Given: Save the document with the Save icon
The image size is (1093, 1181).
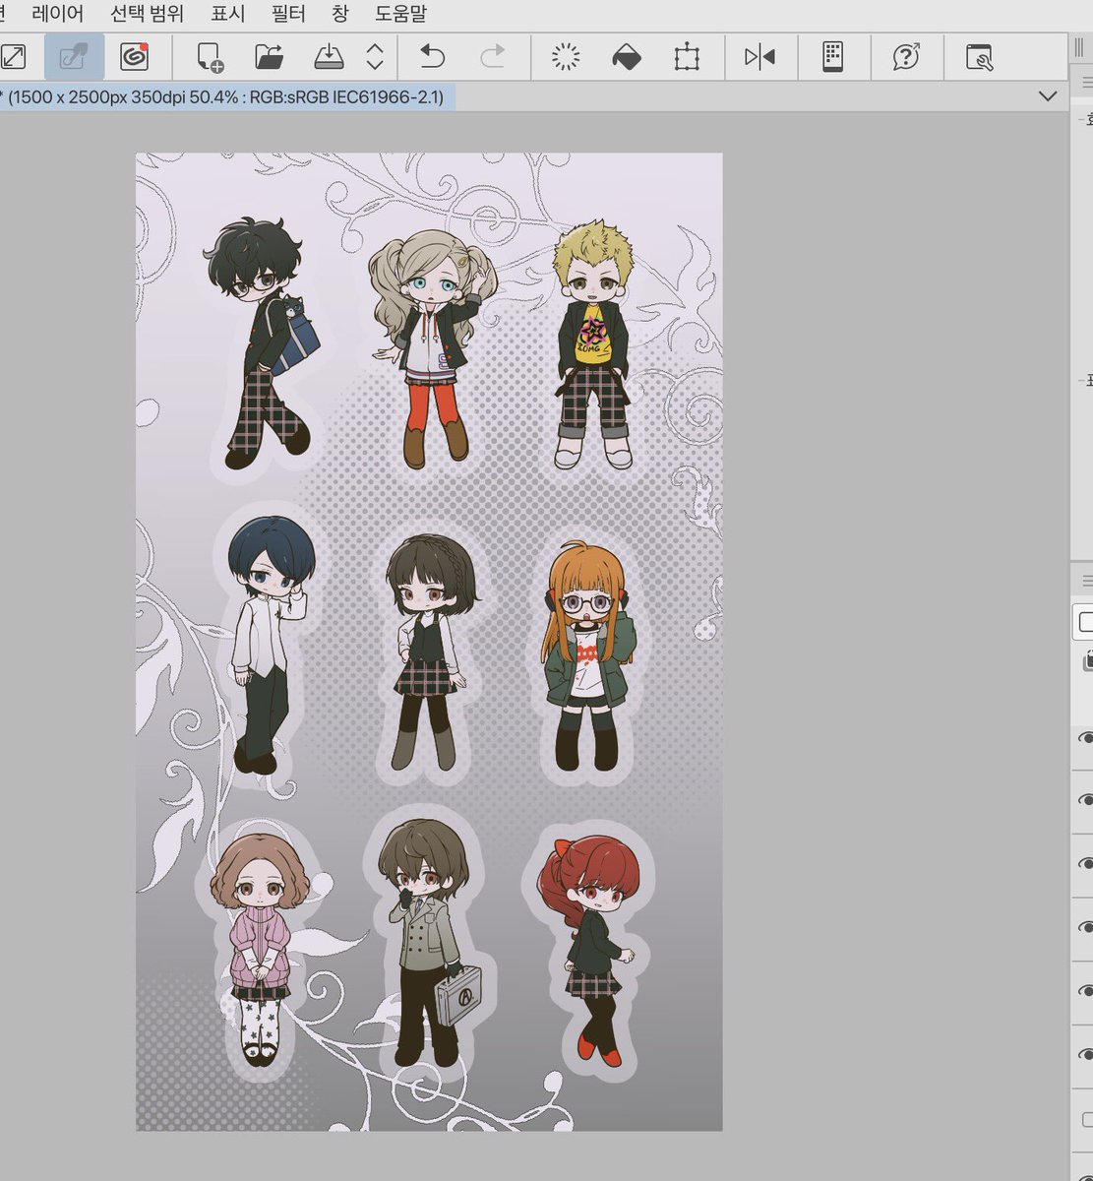Looking at the screenshot, I should 329,57.
